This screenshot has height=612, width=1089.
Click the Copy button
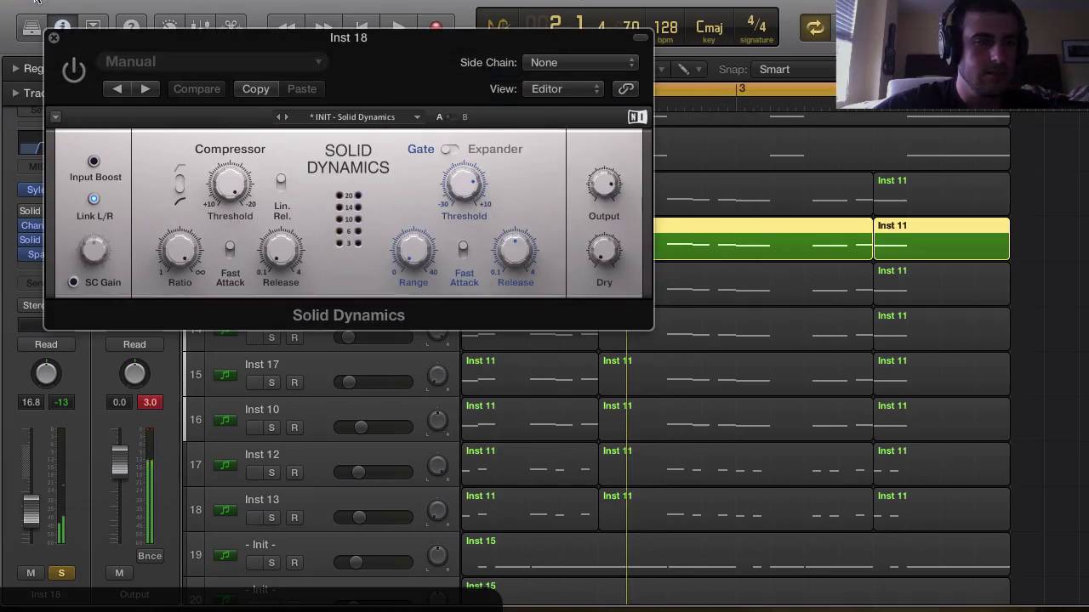pyautogui.click(x=255, y=88)
